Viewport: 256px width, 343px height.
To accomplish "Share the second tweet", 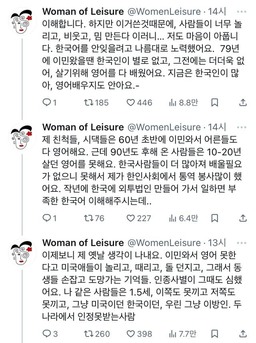I will pyautogui.click(x=242, y=218).
